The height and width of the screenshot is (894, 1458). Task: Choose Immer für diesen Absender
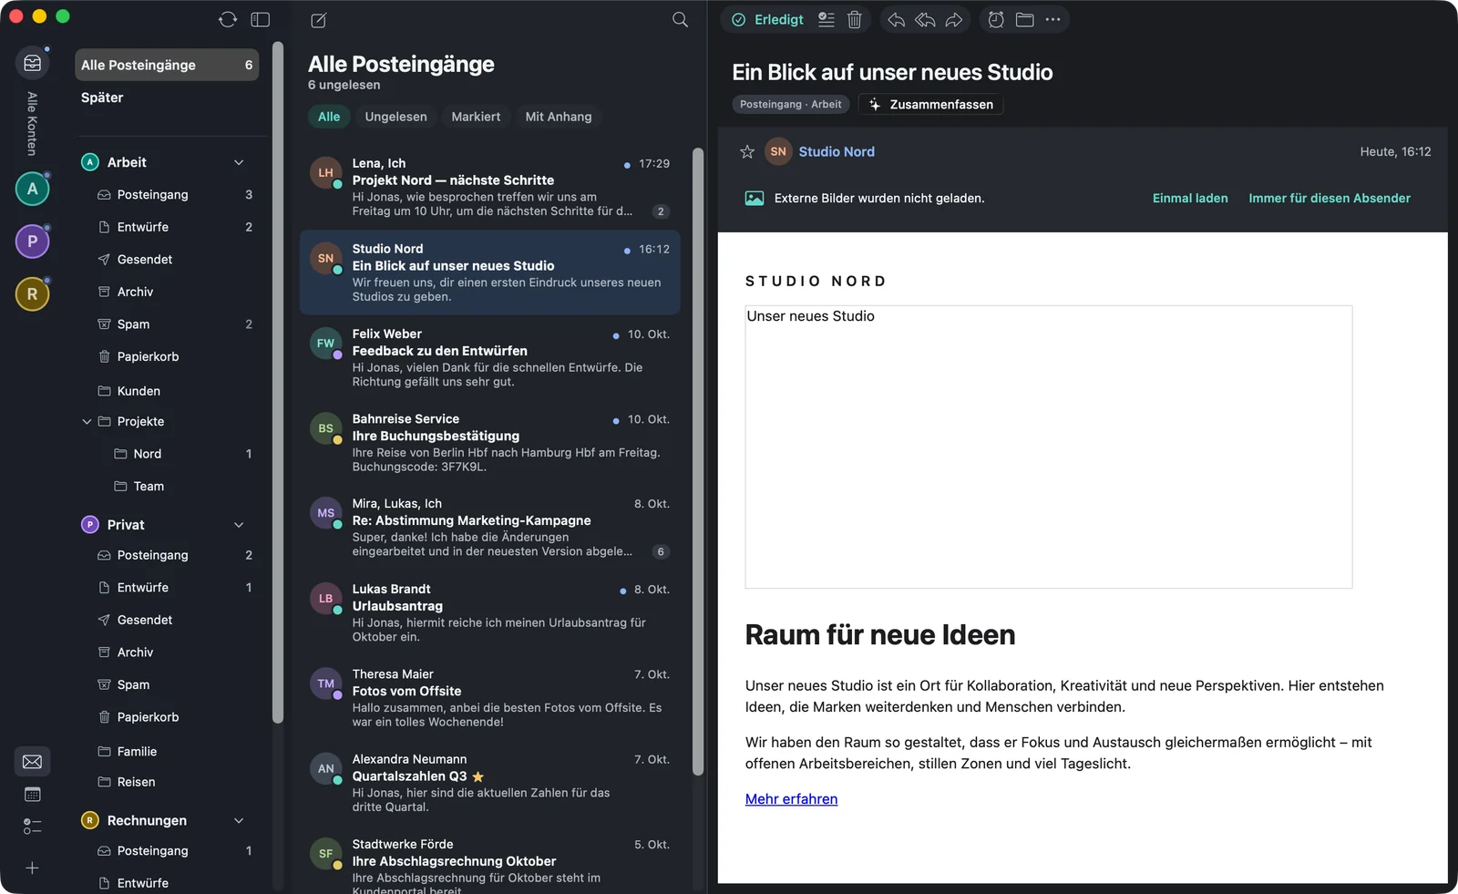1330,199
